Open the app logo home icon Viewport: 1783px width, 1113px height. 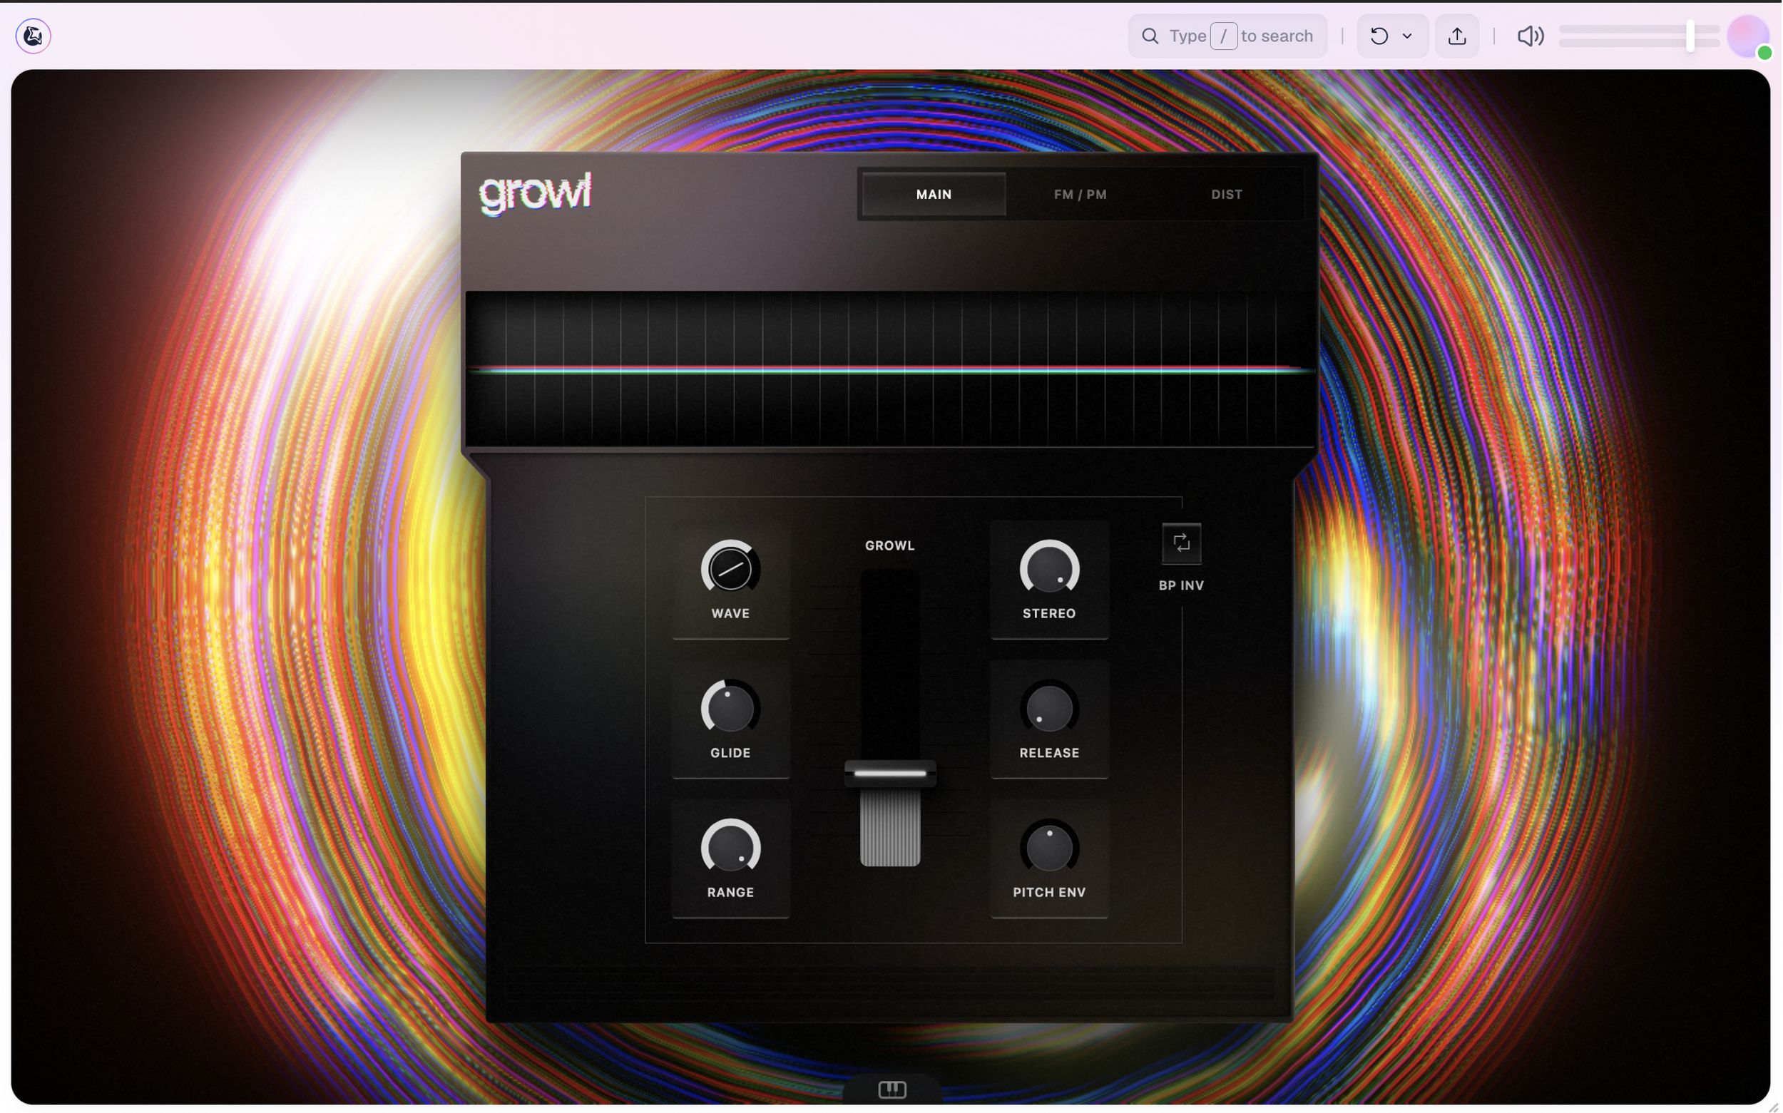point(33,36)
